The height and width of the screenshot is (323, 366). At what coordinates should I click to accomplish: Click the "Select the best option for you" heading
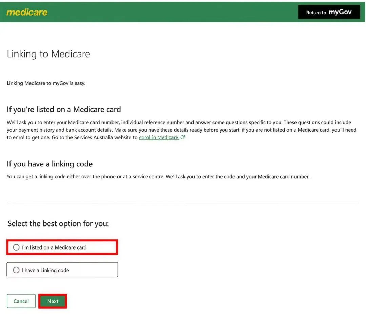58,224
